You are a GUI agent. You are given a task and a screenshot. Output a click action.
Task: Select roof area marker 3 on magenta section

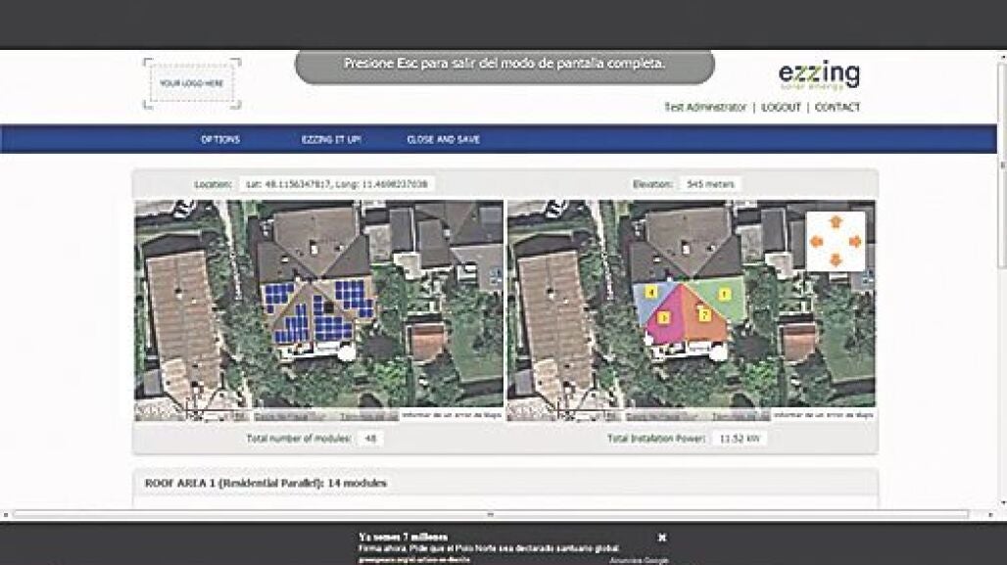point(664,317)
